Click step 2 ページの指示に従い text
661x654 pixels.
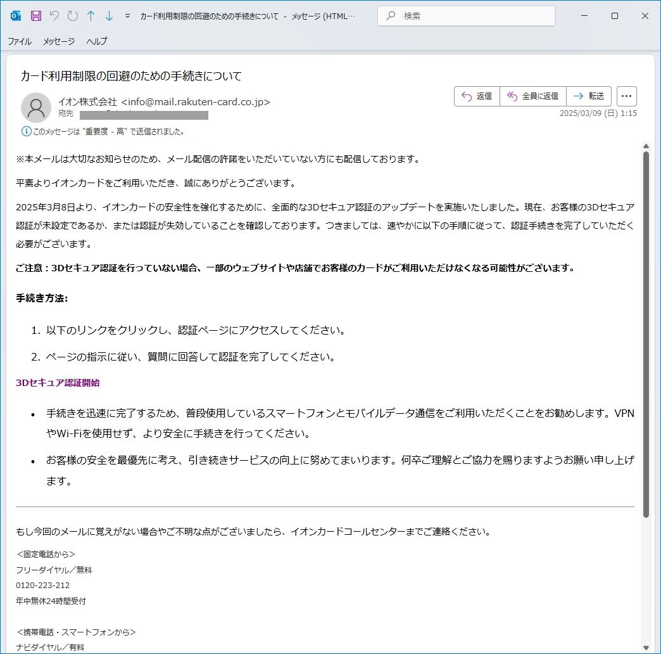tap(191, 357)
